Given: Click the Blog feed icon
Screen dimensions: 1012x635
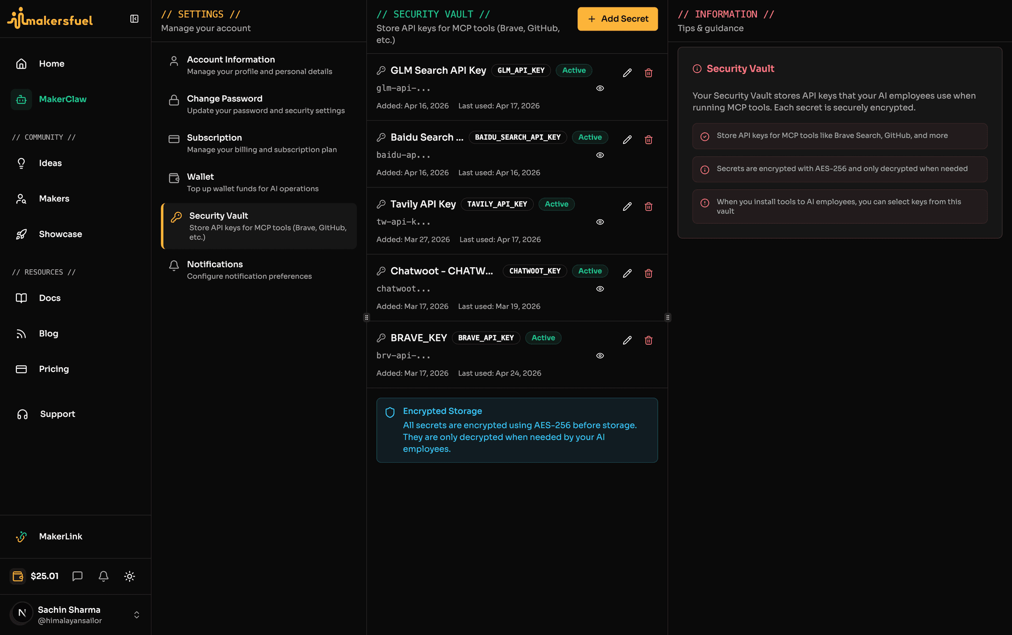Looking at the screenshot, I should click(21, 334).
